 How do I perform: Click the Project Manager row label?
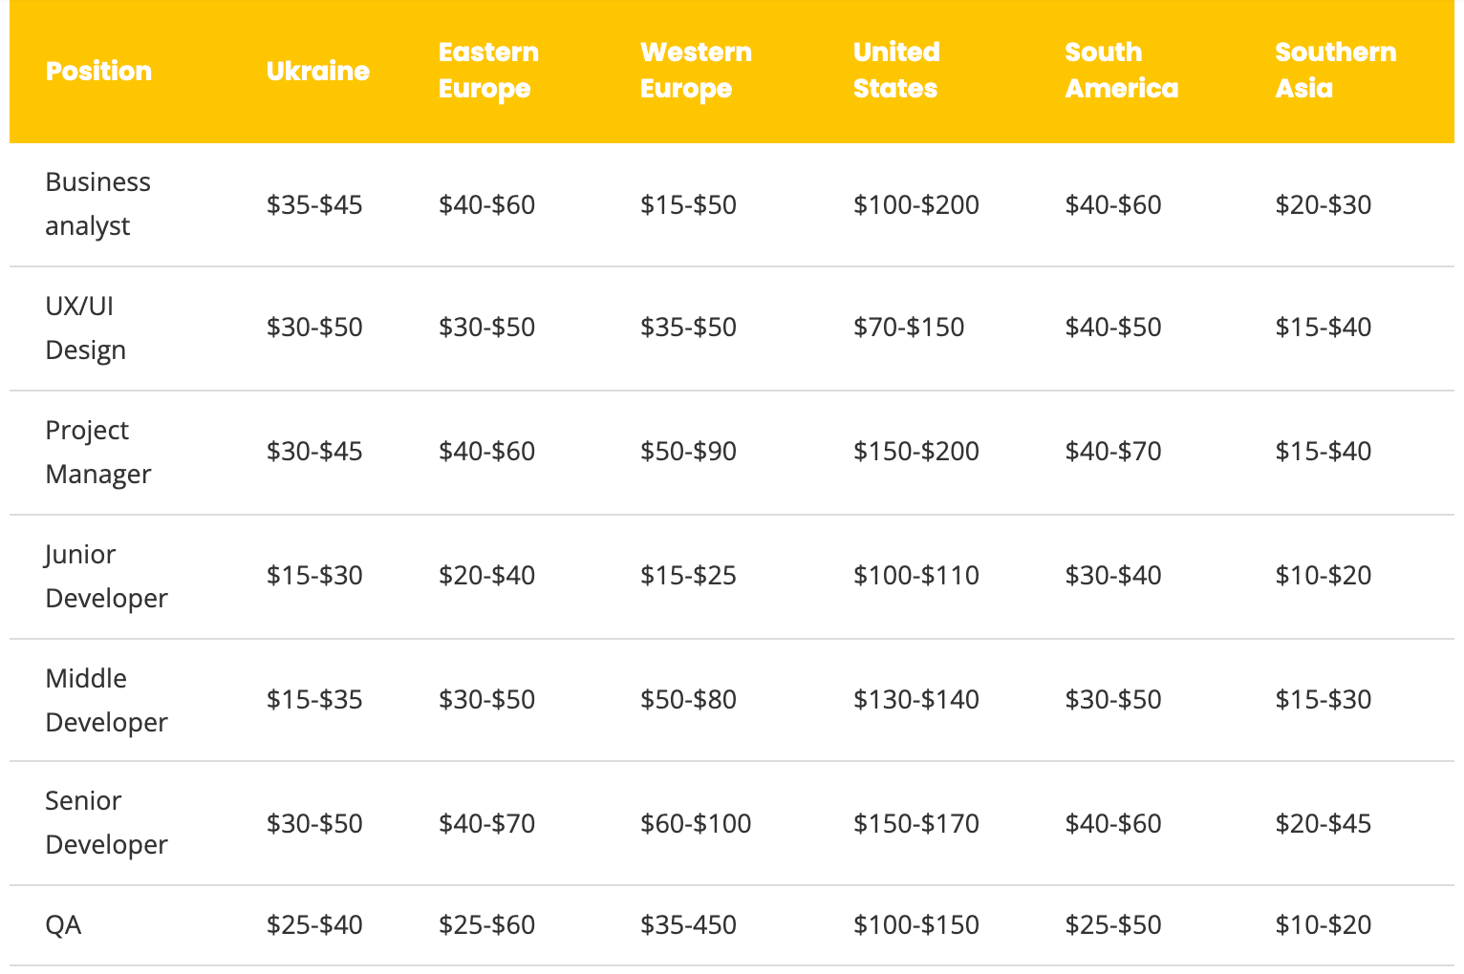(x=97, y=452)
